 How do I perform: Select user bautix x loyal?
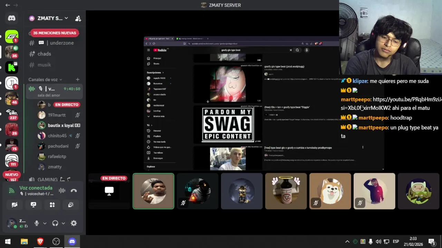tap(59, 125)
